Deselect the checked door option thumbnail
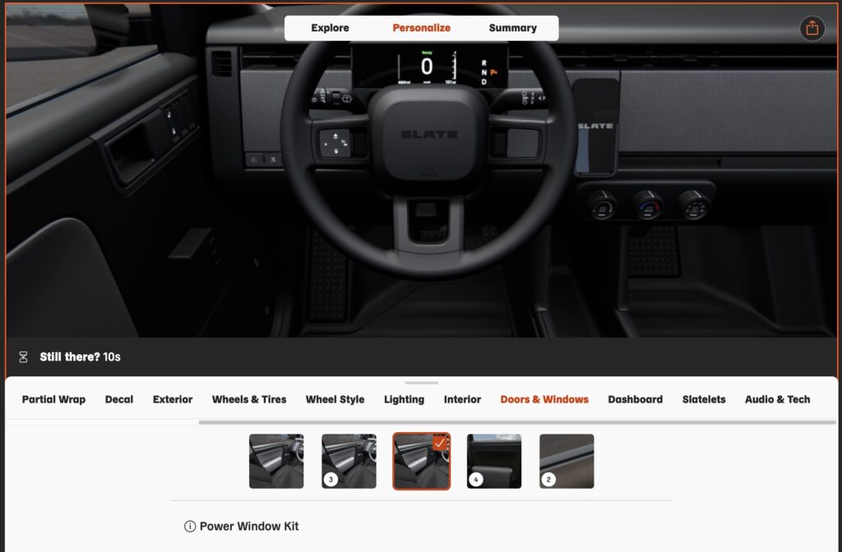842x552 pixels. (x=421, y=462)
